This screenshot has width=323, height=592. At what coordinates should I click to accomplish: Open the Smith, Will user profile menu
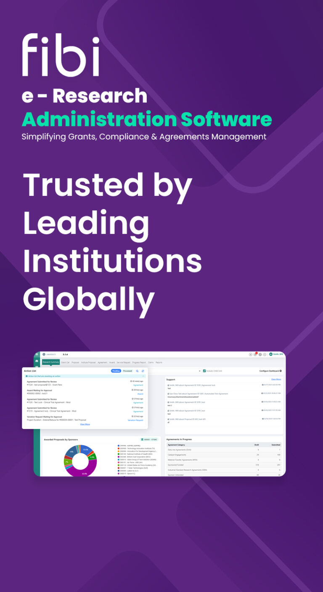point(276,354)
